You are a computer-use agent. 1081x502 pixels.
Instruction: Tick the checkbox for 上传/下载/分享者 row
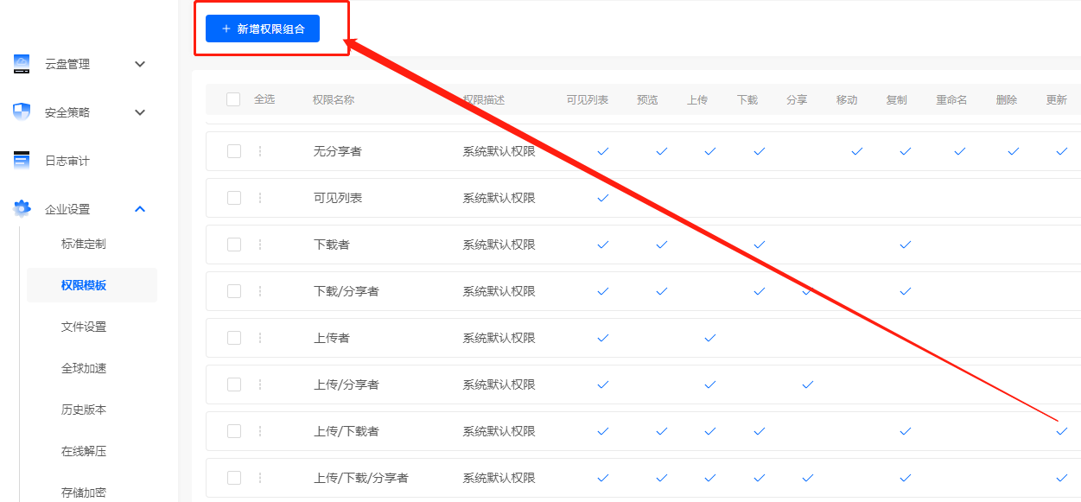click(x=234, y=478)
